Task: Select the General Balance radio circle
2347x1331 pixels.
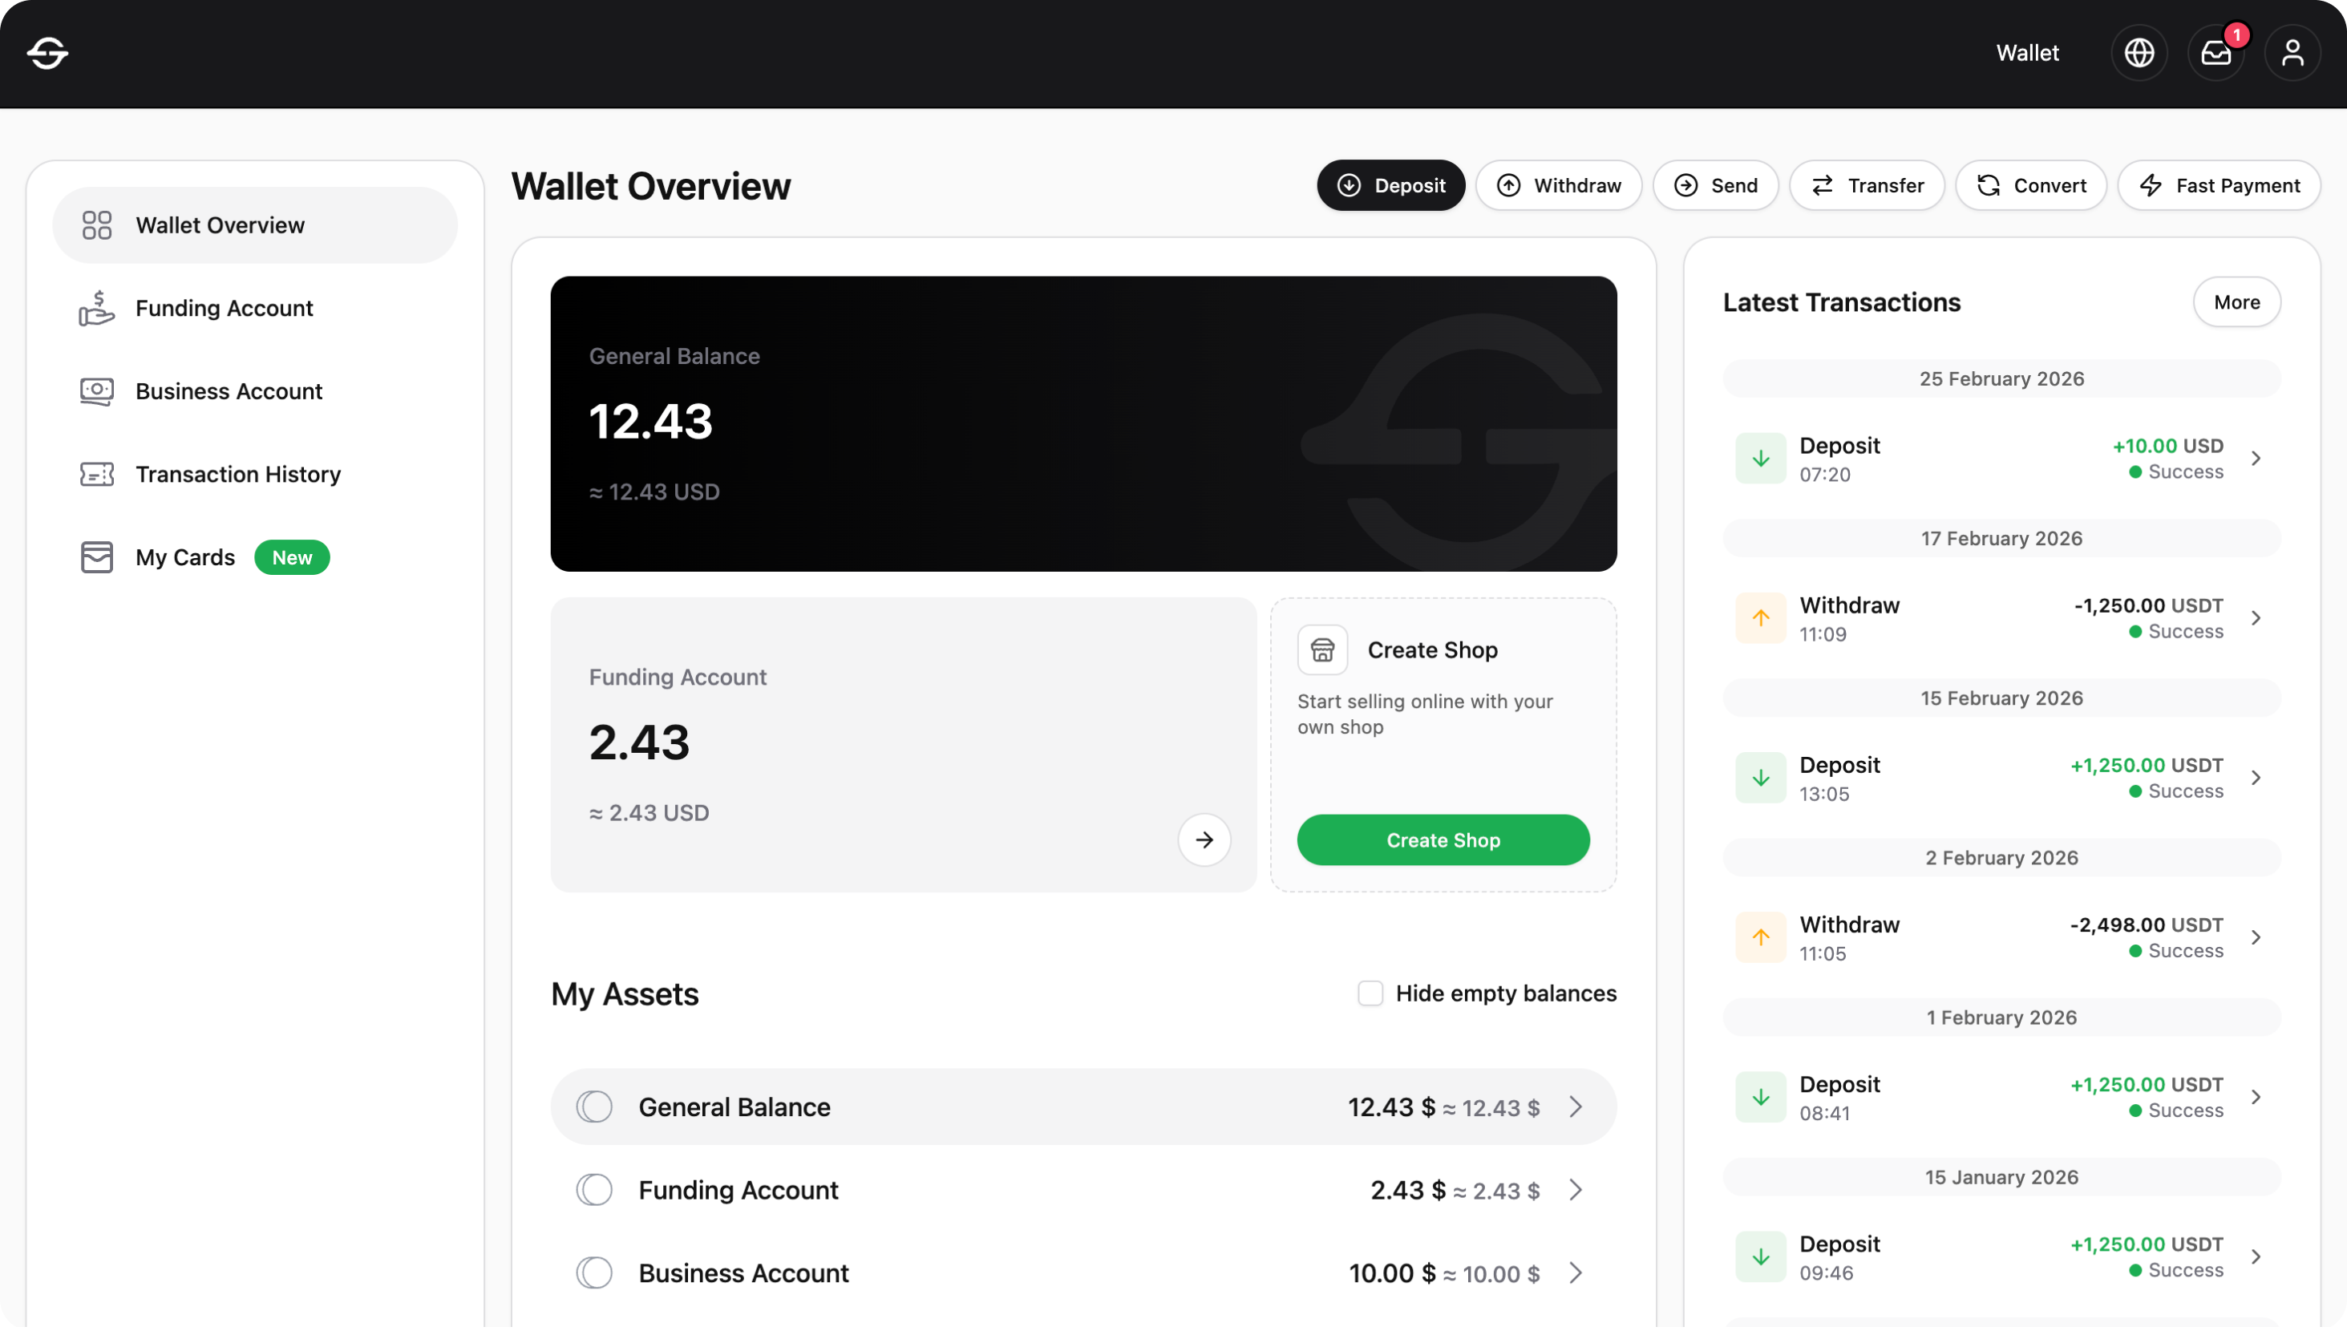Action: [x=595, y=1106]
